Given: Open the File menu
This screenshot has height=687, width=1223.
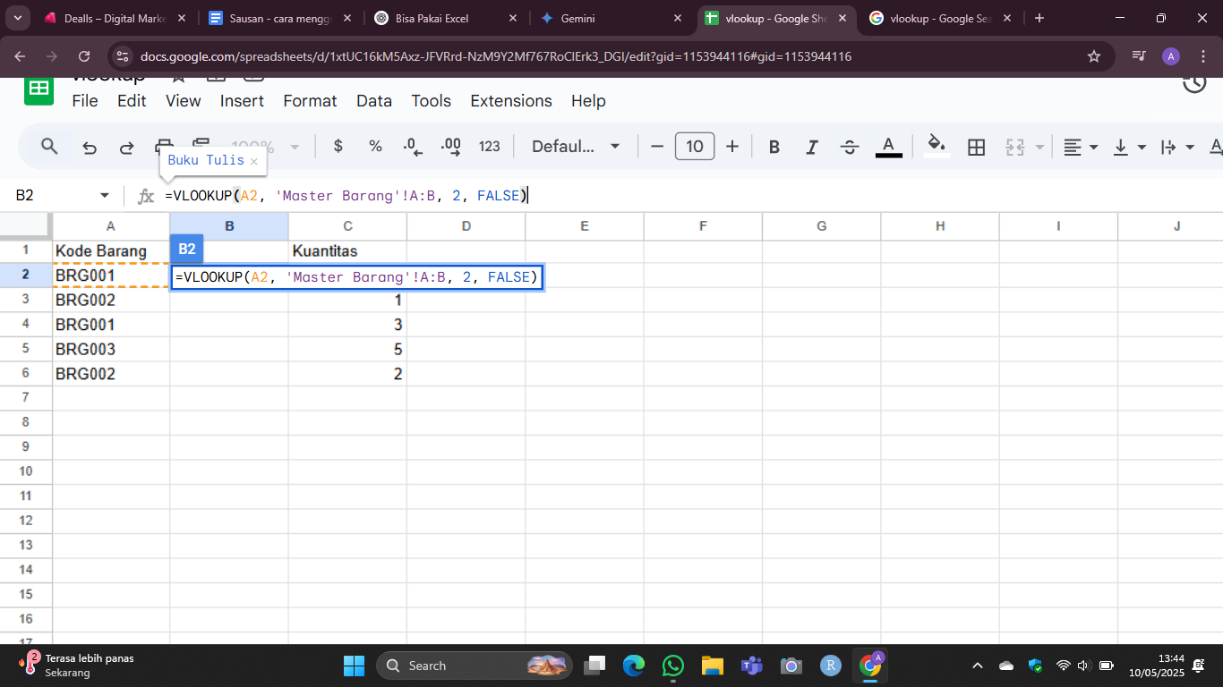Looking at the screenshot, I should tap(85, 101).
